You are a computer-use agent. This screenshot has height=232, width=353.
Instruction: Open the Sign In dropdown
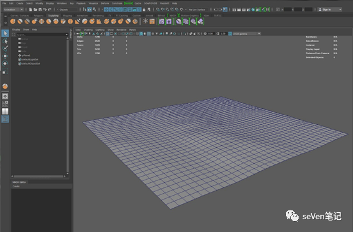329,10
